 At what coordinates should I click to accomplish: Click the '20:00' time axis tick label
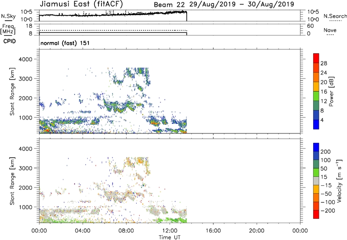pyautogui.click(x=257, y=231)
